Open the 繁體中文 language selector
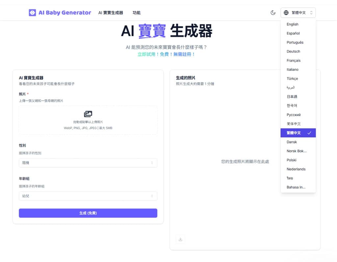Image resolution: width=337 pixels, height=262 pixels. tap(298, 13)
